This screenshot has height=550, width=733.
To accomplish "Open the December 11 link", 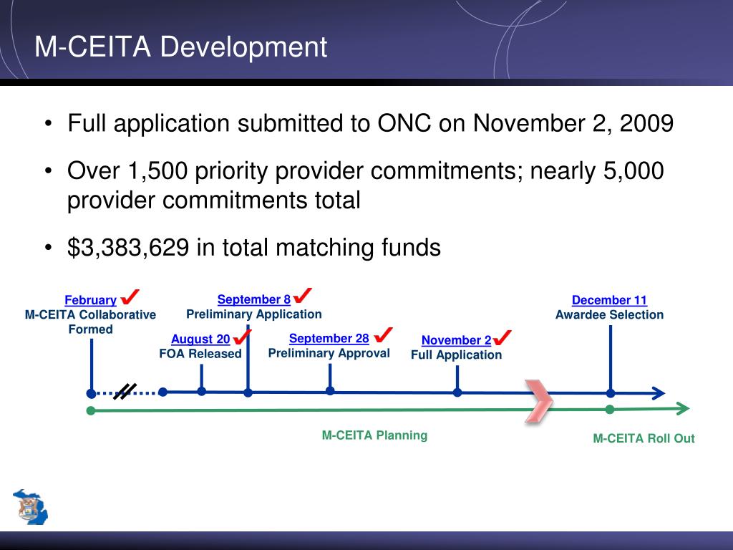I will click(x=610, y=300).
